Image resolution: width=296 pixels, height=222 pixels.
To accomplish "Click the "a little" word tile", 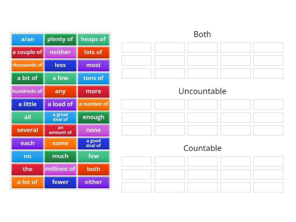I will tap(27, 104).
